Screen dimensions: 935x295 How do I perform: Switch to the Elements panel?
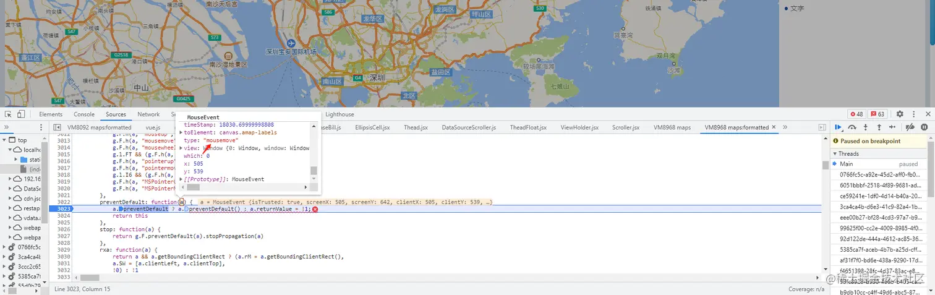(51, 114)
